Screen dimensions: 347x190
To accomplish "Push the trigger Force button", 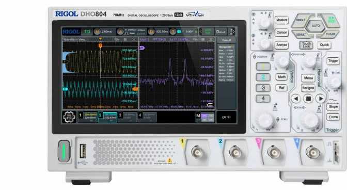I will click(x=333, y=117).
